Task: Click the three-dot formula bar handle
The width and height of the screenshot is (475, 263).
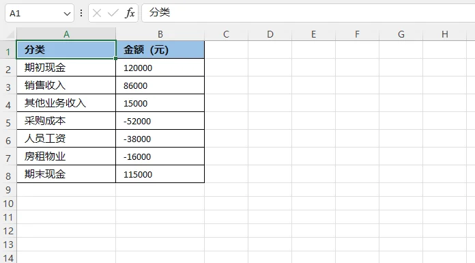Action: point(81,13)
